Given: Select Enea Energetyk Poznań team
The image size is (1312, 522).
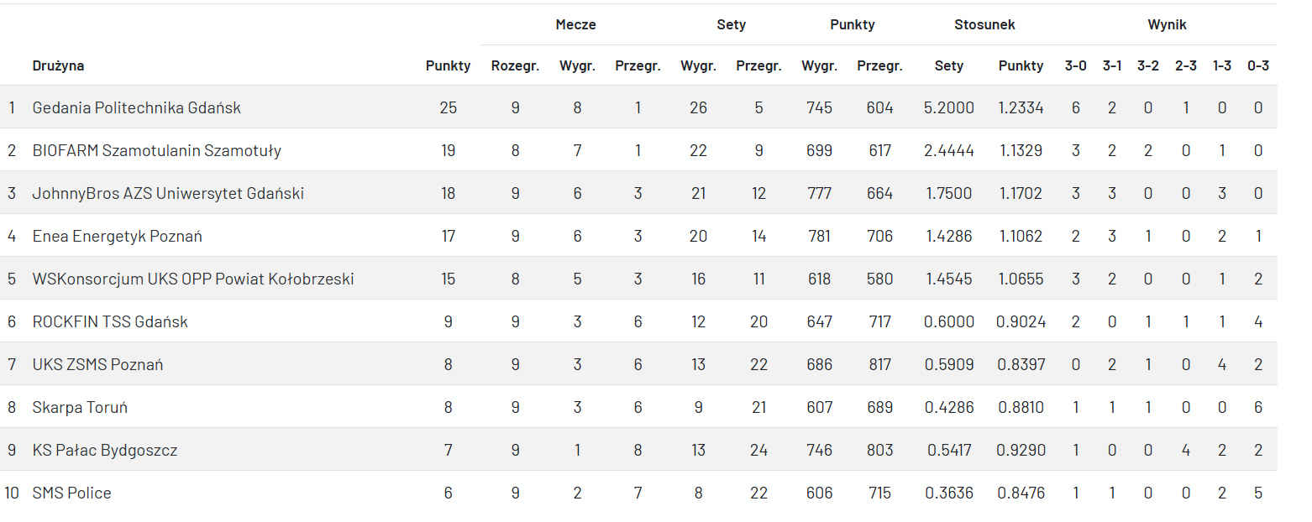Looking at the screenshot, I should 117,236.
